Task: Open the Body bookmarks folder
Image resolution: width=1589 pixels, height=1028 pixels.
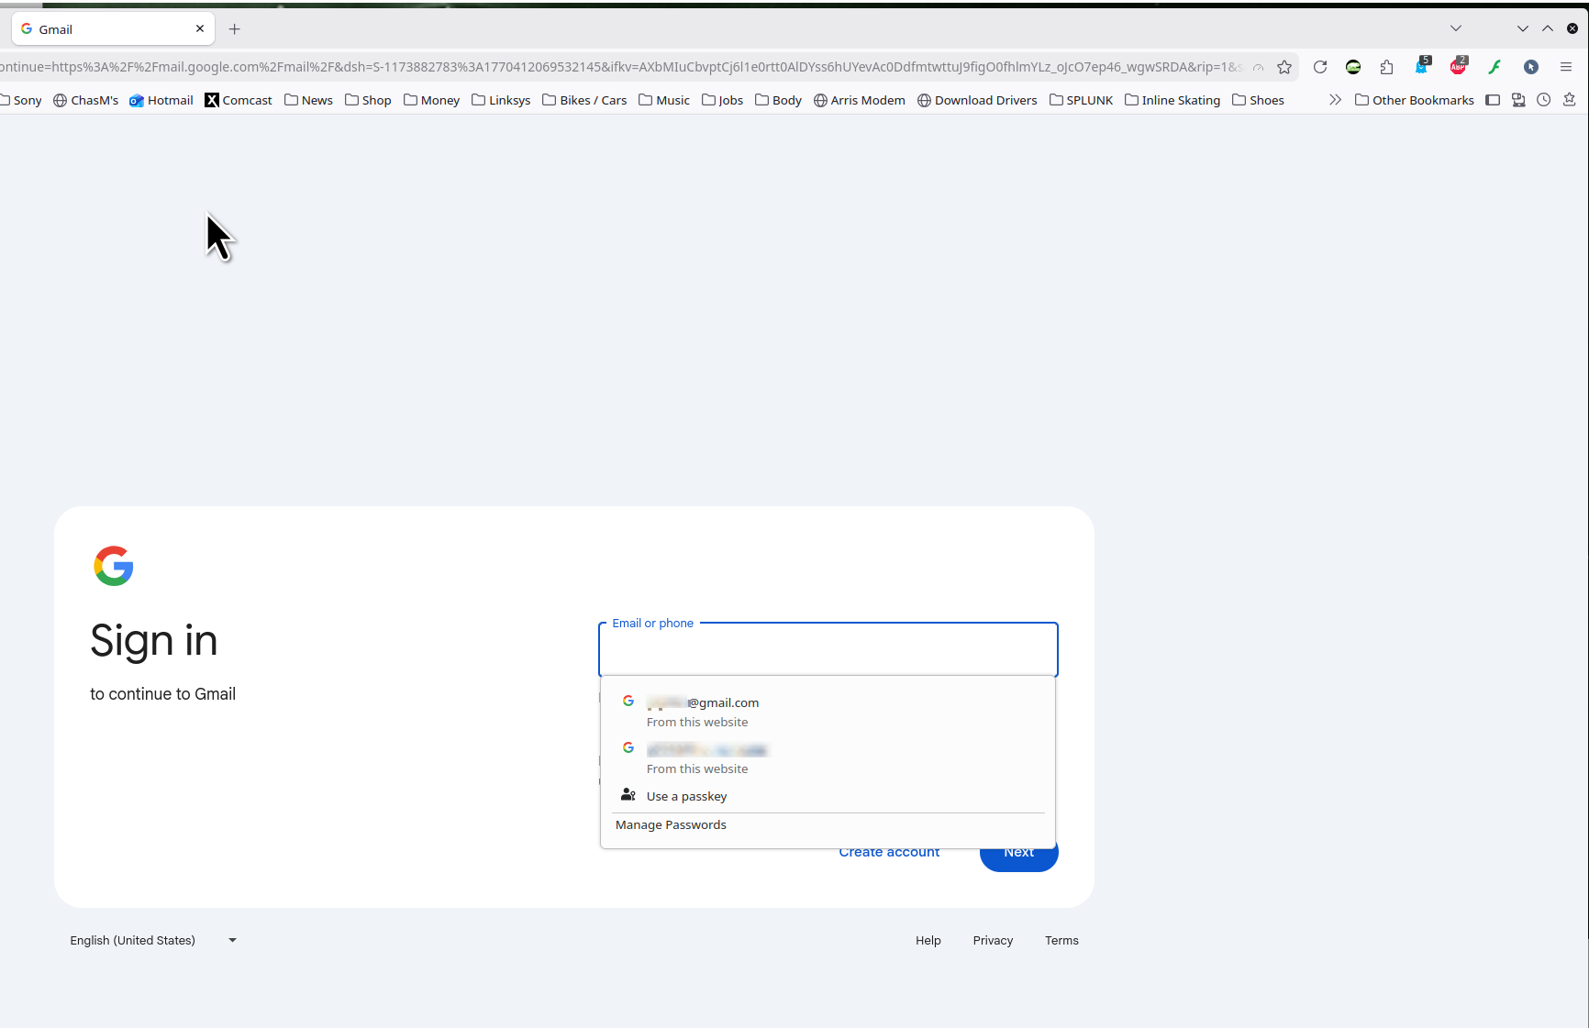Action: pyautogui.click(x=778, y=100)
